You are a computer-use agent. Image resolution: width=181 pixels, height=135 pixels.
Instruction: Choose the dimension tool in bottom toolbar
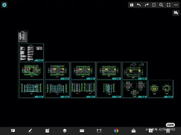tap(99, 131)
